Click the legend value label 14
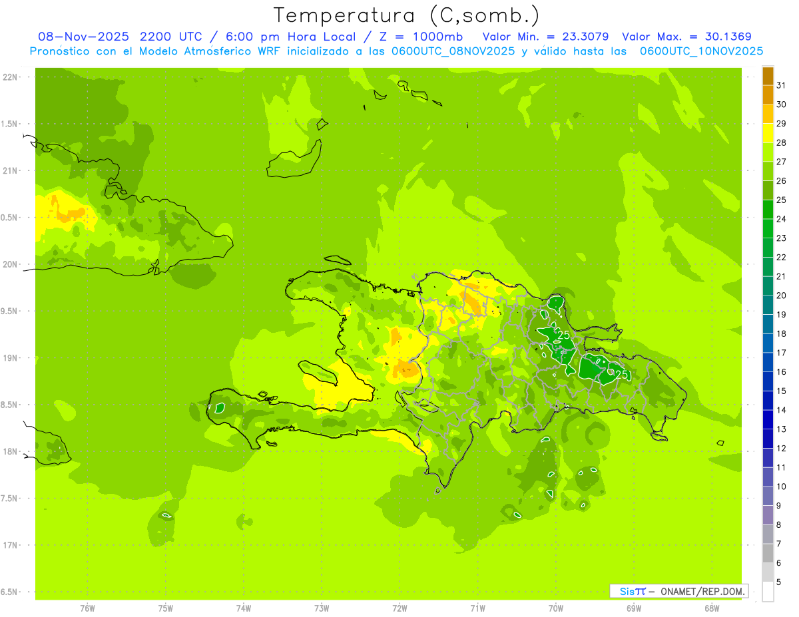The image size is (799, 617). click(781, 410)
